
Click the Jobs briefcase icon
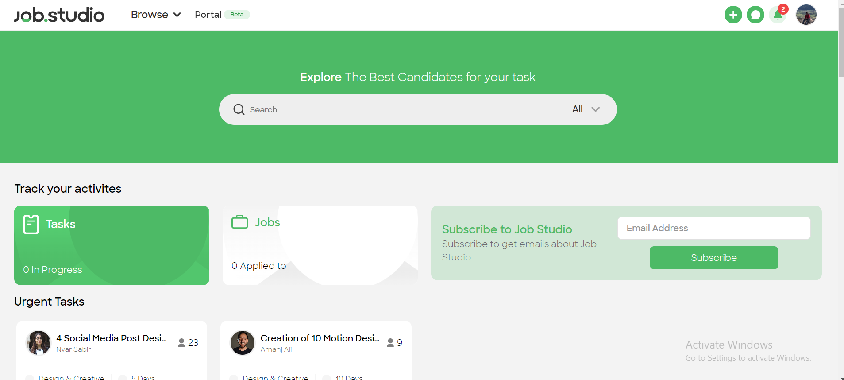point(239,222)
